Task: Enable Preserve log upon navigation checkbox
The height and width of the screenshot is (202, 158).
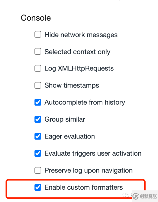Action: (38, 170)
